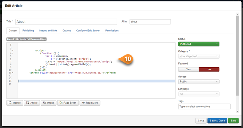Open the Status Published dropdown
Image resolution: width=243 pixels, height=128 pixels.
tap(199, 44)
